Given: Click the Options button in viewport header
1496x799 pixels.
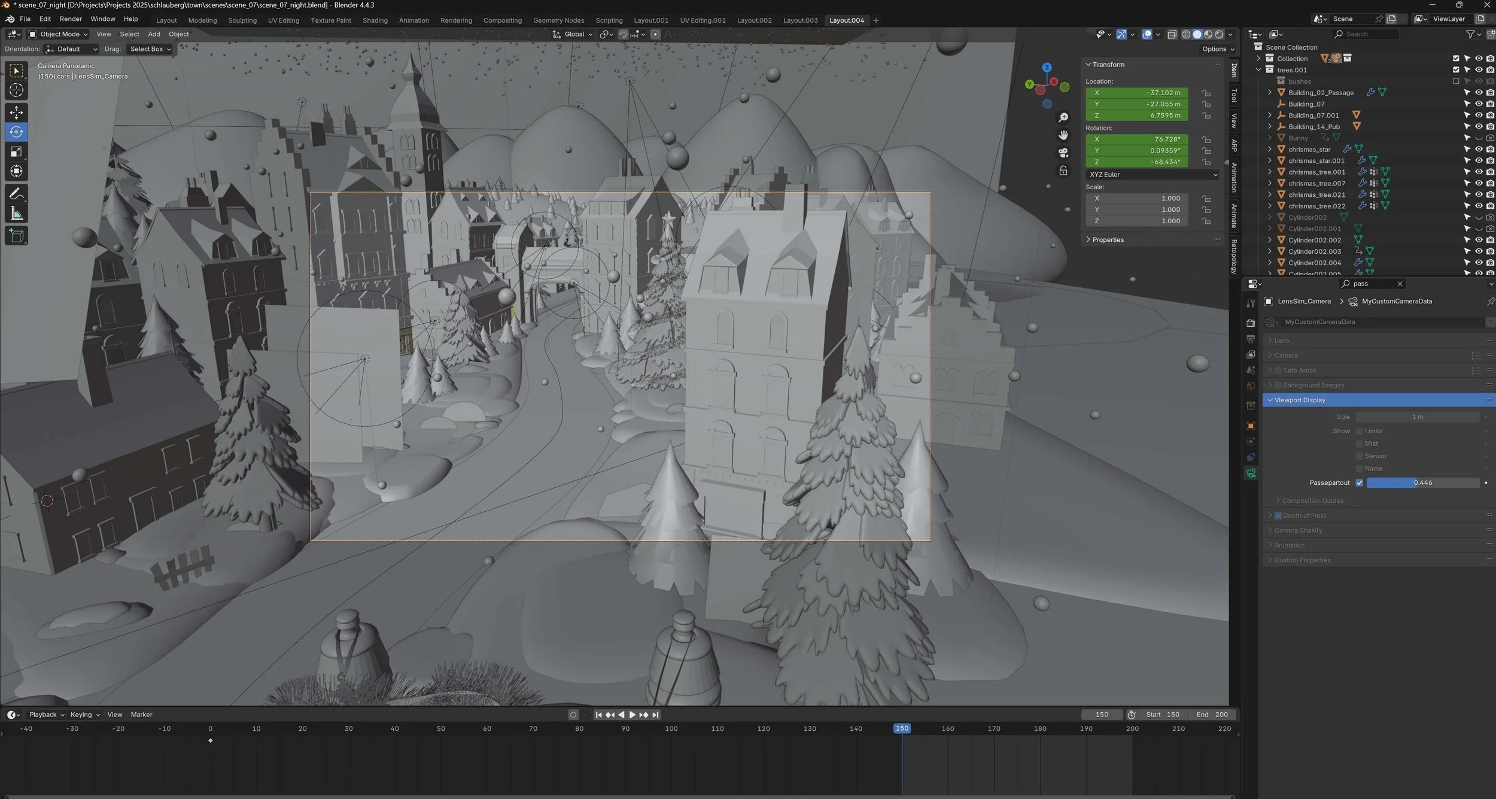Looking at the screenshot, I should (x=1218, y=49).
